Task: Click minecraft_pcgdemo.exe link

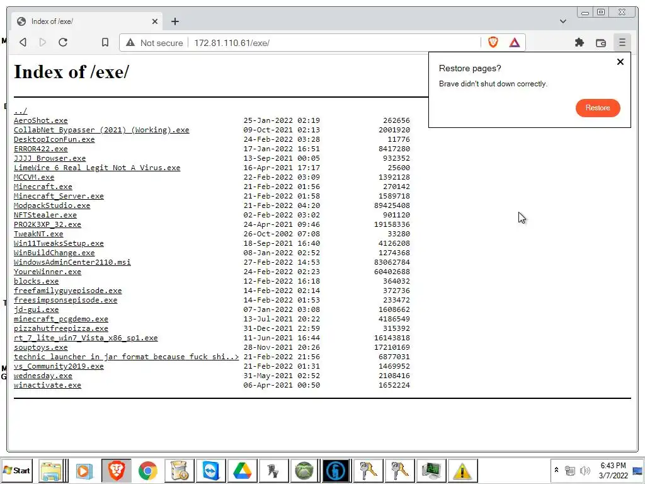Action: [x=61, y=320]
